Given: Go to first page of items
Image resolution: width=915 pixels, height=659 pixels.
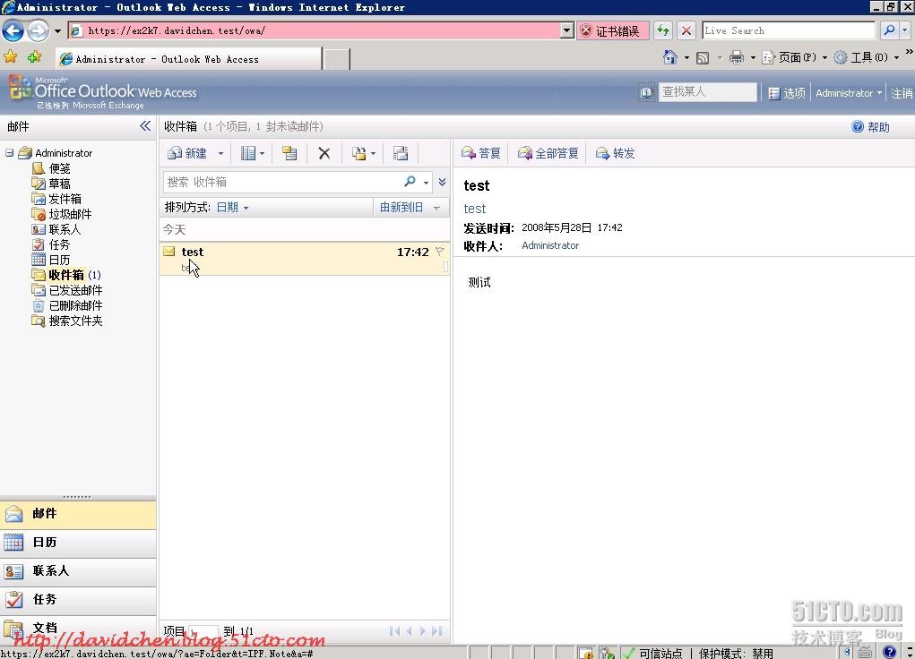Looking at the screenshot, I should click(394, 631).
